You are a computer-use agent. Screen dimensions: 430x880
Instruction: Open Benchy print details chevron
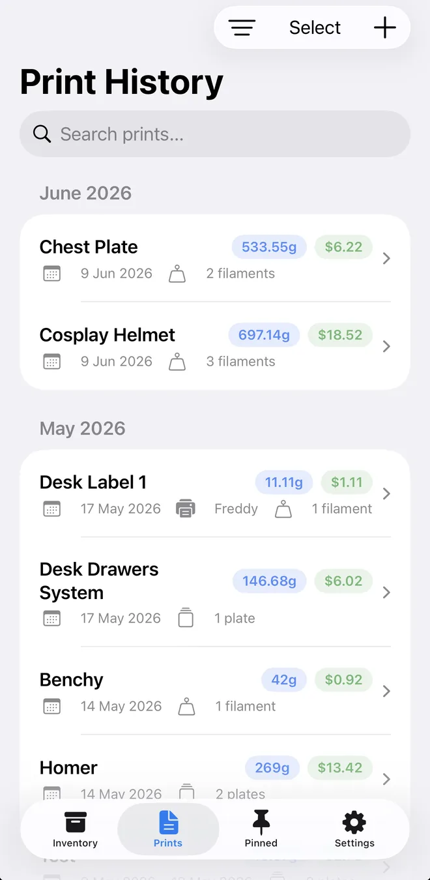pos(386,691)
